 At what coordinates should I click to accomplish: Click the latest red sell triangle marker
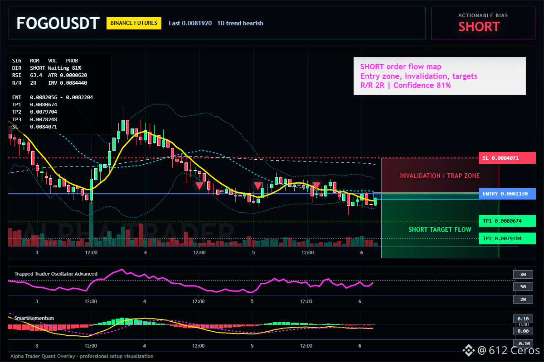tap(316, 186)
